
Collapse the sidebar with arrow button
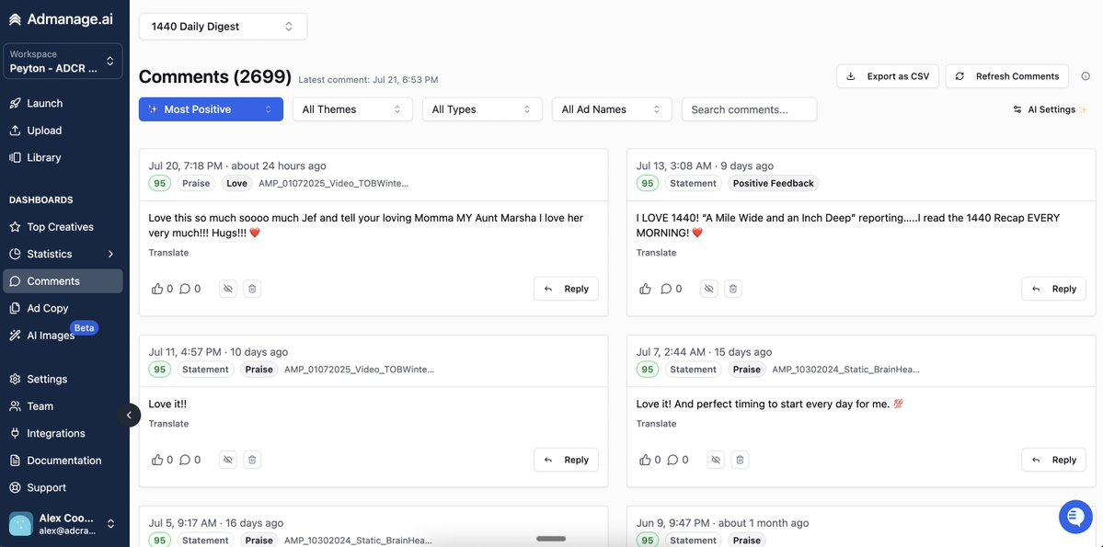point(129,415)
